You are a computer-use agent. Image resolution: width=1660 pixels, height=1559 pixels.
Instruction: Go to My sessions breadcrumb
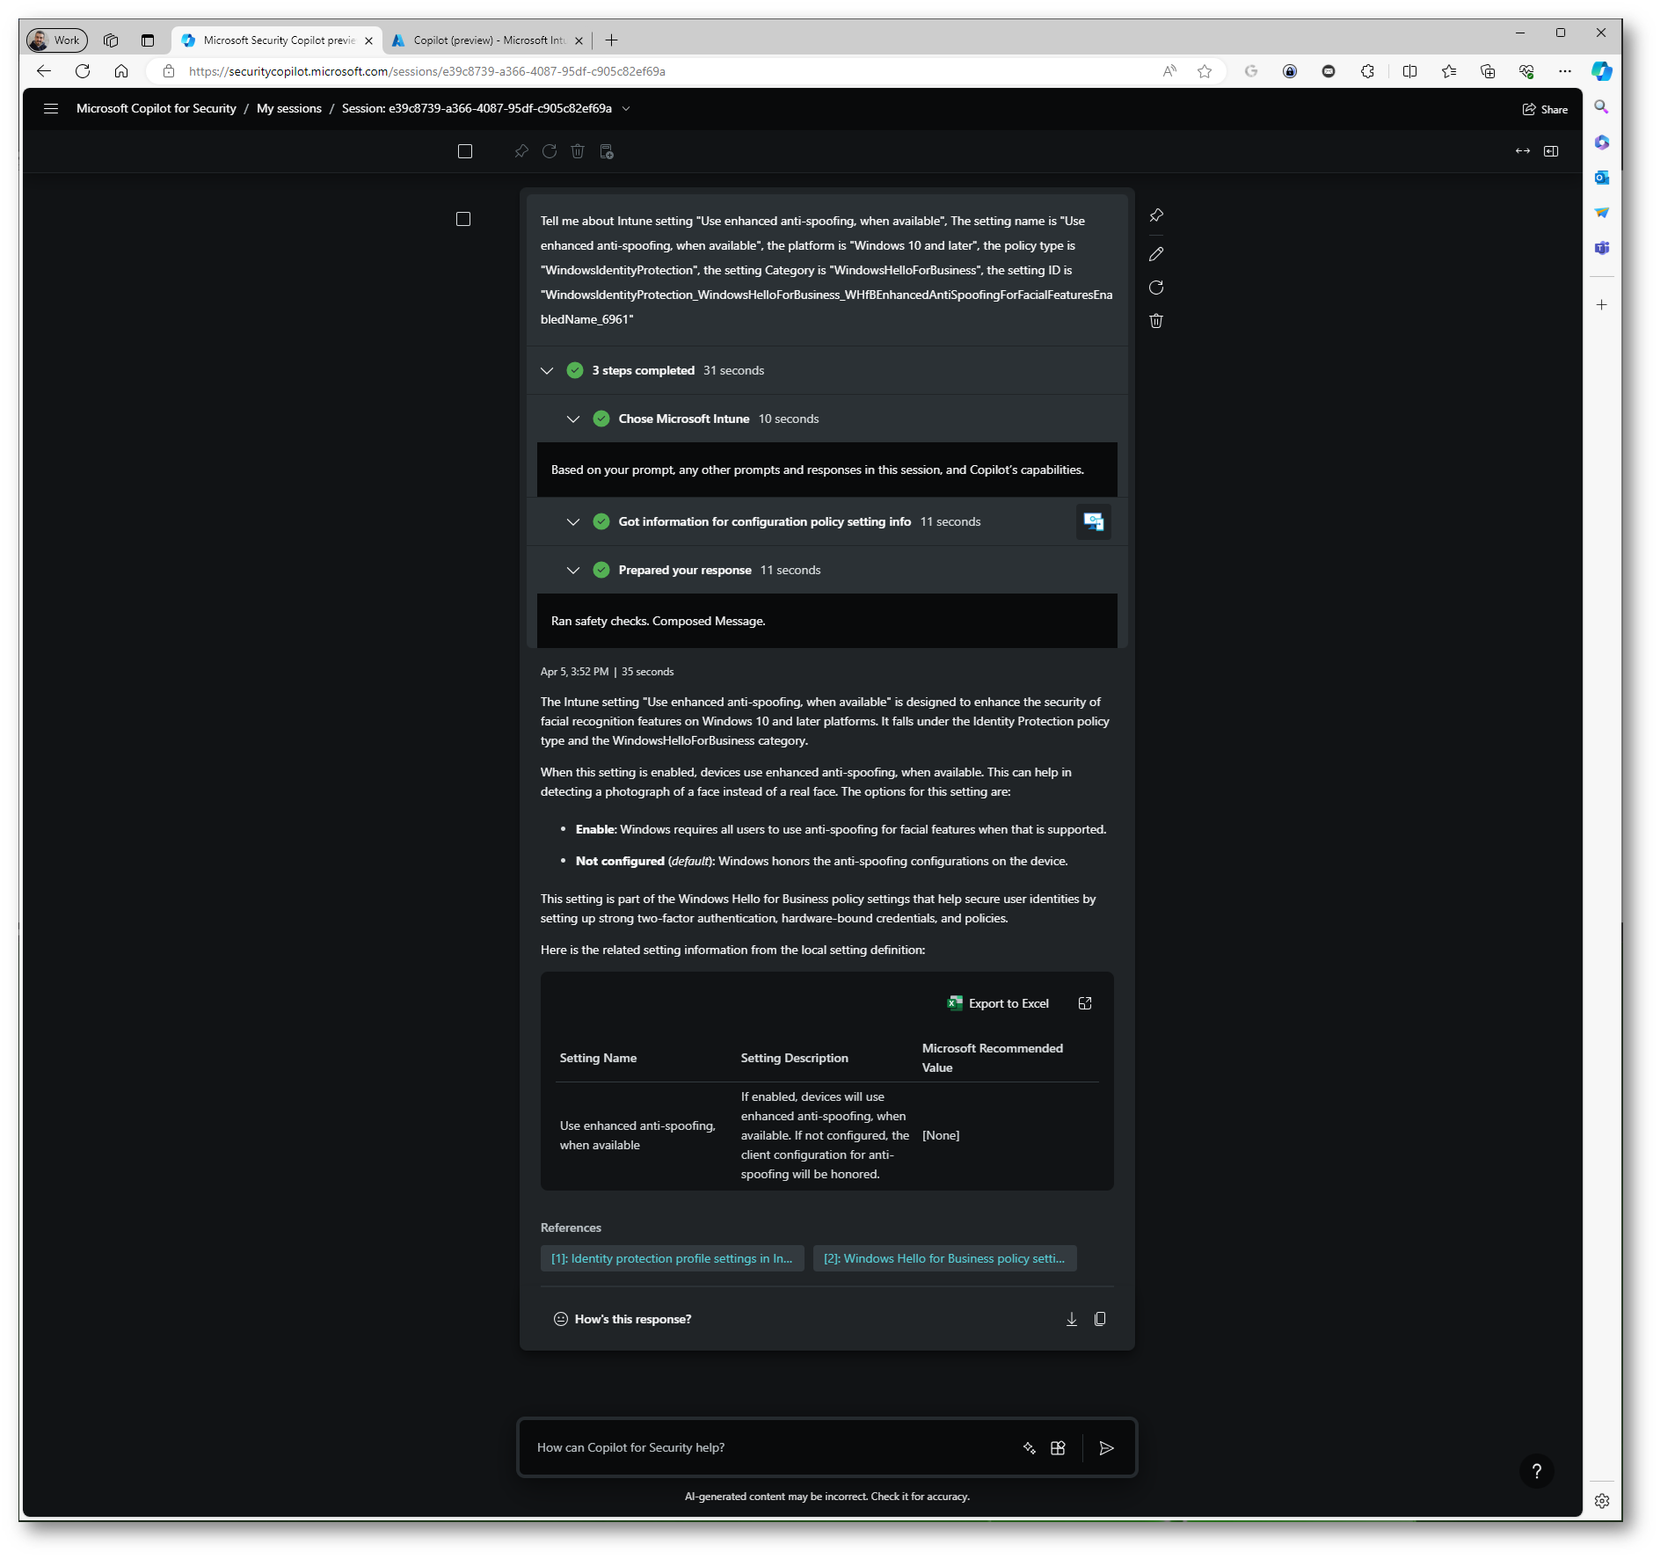point(289,108)
